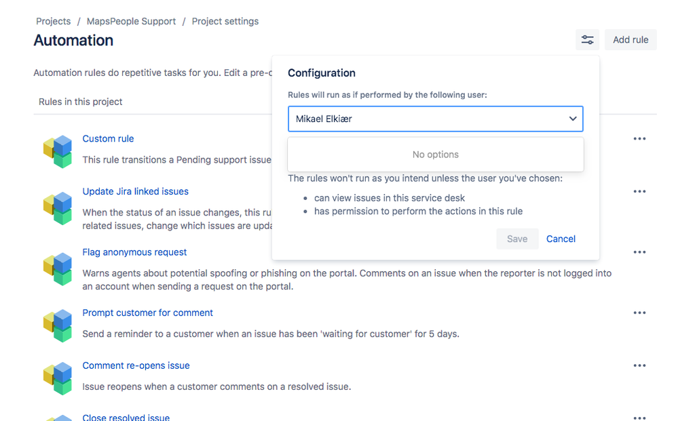678x421 pixels.
Task: Open more options for Custom rule
Action: point(639,138)
